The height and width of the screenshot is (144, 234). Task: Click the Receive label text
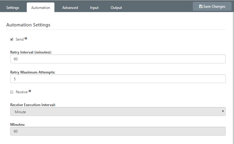(22, 92)
